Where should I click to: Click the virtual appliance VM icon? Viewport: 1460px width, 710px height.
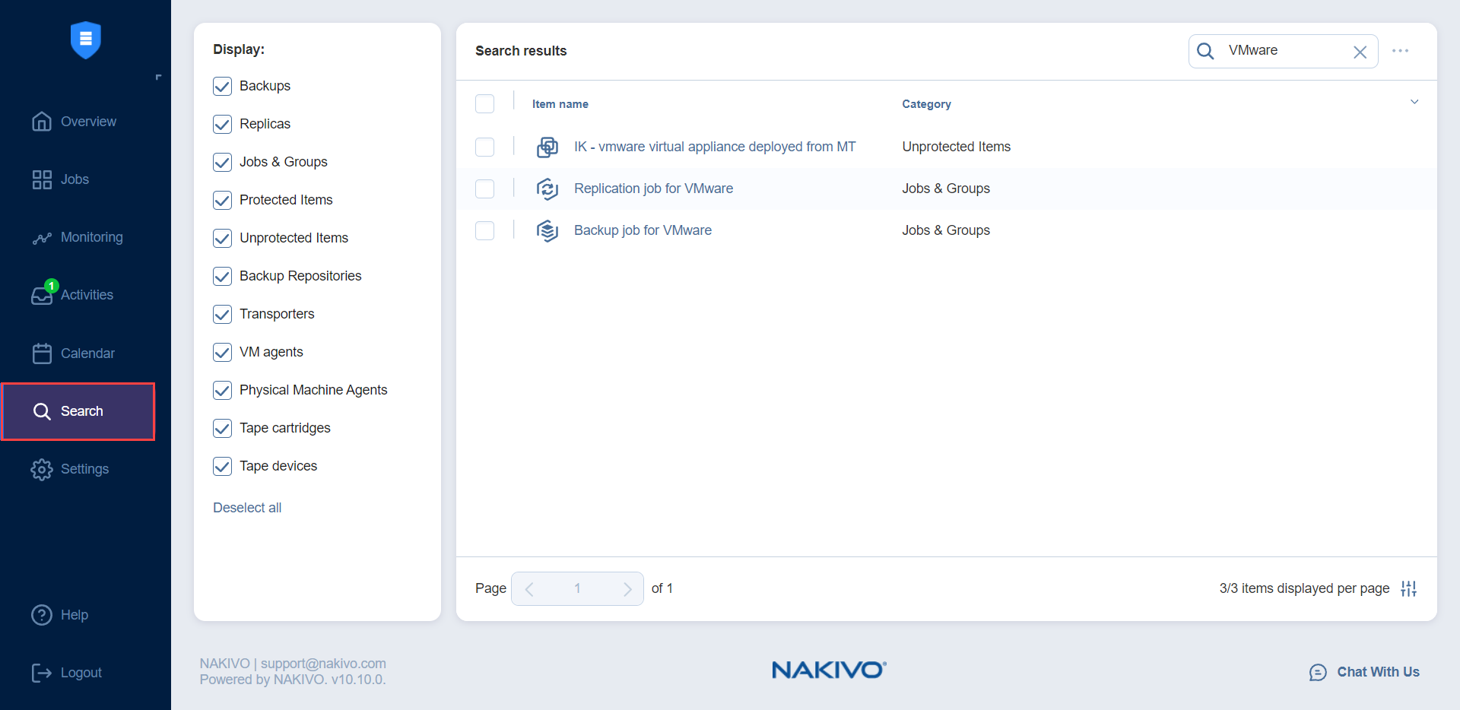point(547,147)
